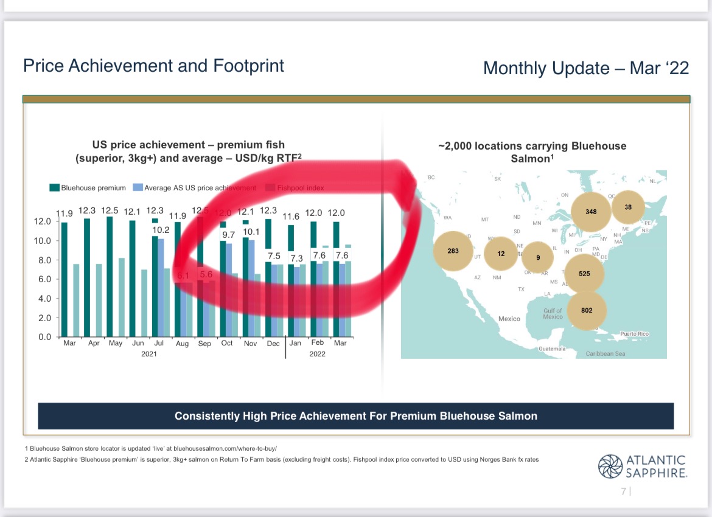Click the Feb 2022 axis label
The height and width of the screenshot is (517, 712).
(318, 342)
